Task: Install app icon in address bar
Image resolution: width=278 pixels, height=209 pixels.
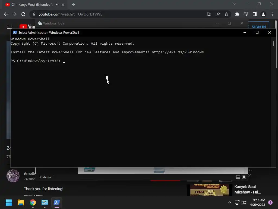Action: [209, 14]
